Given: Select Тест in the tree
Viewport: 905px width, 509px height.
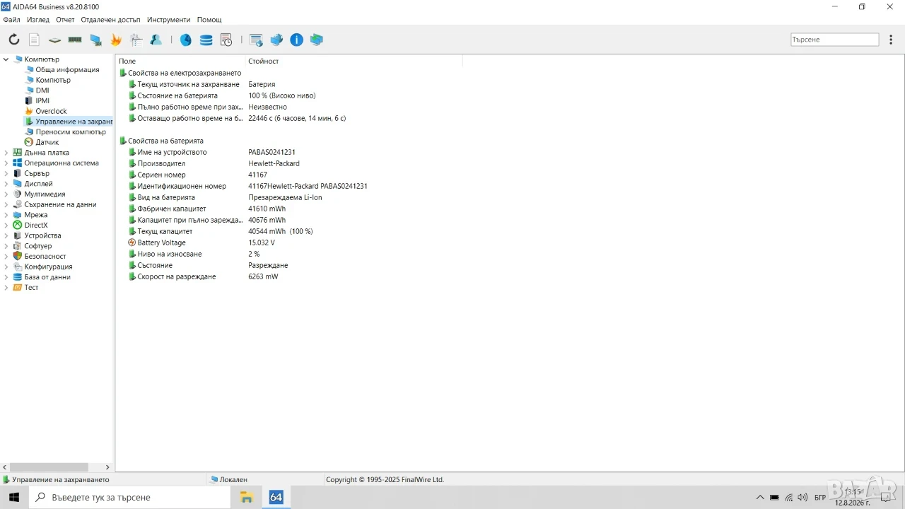Looking at the screenshot, I should click(31, 288).
